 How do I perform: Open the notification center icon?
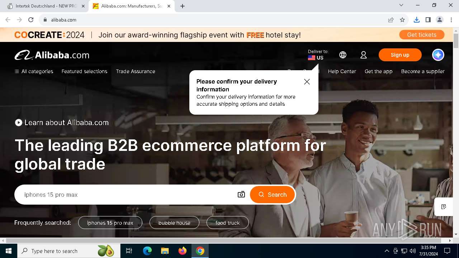(x=447, y=251)
